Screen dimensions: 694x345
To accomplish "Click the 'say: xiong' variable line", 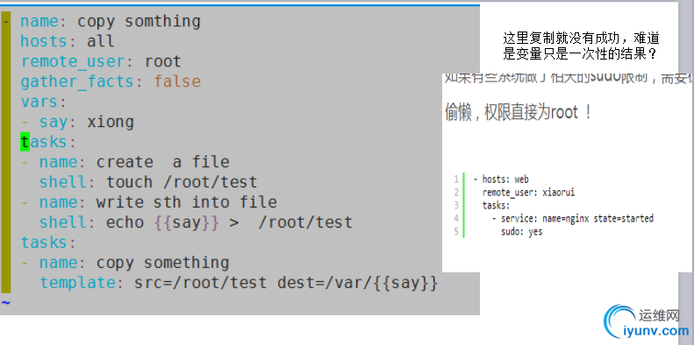I will pos(86,122).
